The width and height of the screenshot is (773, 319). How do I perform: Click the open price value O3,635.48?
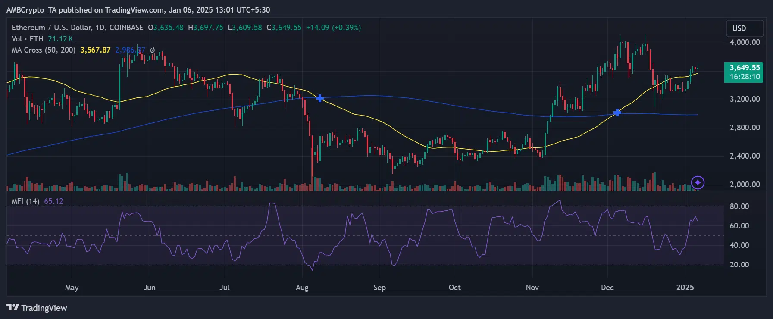pos(166,28)
